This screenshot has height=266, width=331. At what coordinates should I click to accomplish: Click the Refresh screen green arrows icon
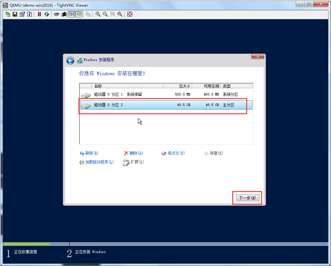[x=47, y=14]
